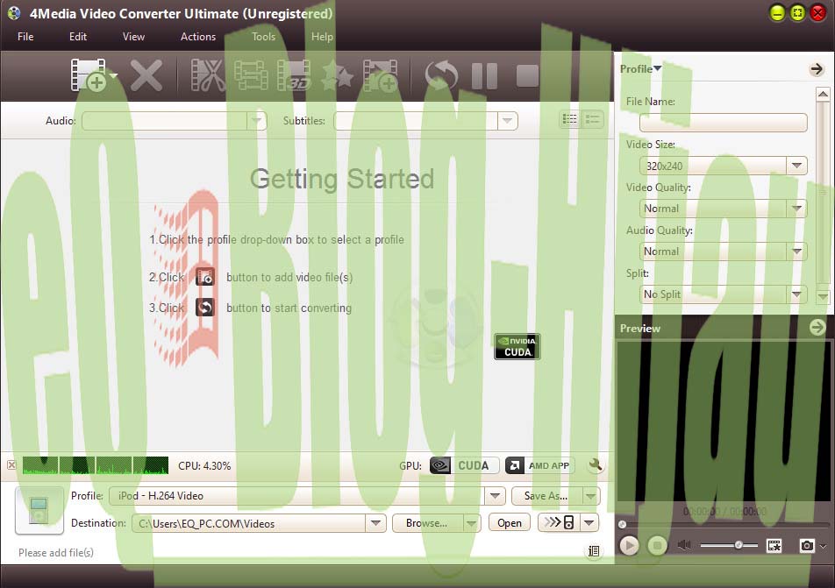Click the 4Media app icon in title bar

click(14, 13)
